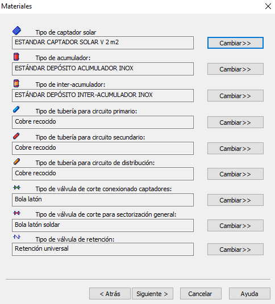Click the blue primary circuit pipe icon
This screenshot has height=304, width=275.
(x=16, y=109)
